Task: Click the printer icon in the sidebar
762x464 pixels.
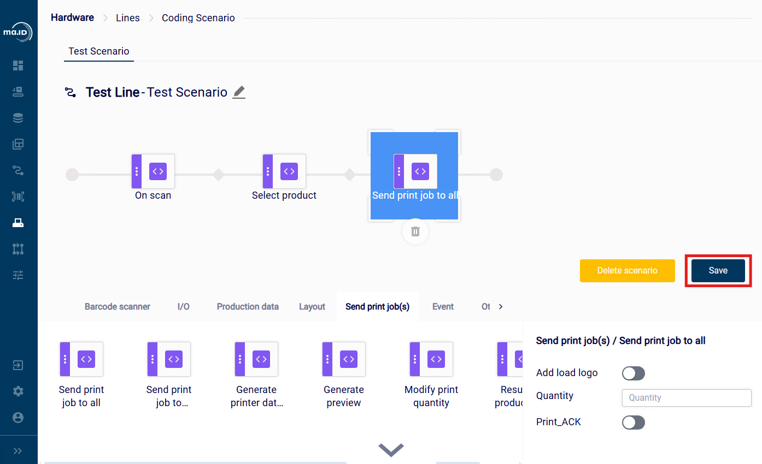Action: (x=18, y=223)
